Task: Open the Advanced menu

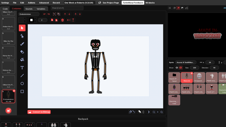Action: coord(44,3)
